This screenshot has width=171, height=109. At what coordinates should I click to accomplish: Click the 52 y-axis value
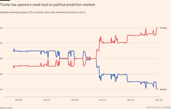coord(1,43)
